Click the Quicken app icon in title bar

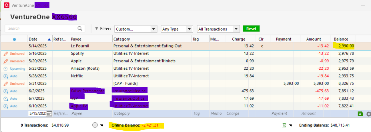(x=6, y=5)
